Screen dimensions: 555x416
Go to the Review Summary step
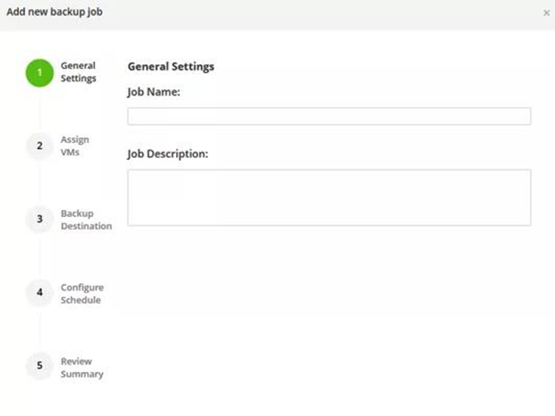click(x=82, y=368)
